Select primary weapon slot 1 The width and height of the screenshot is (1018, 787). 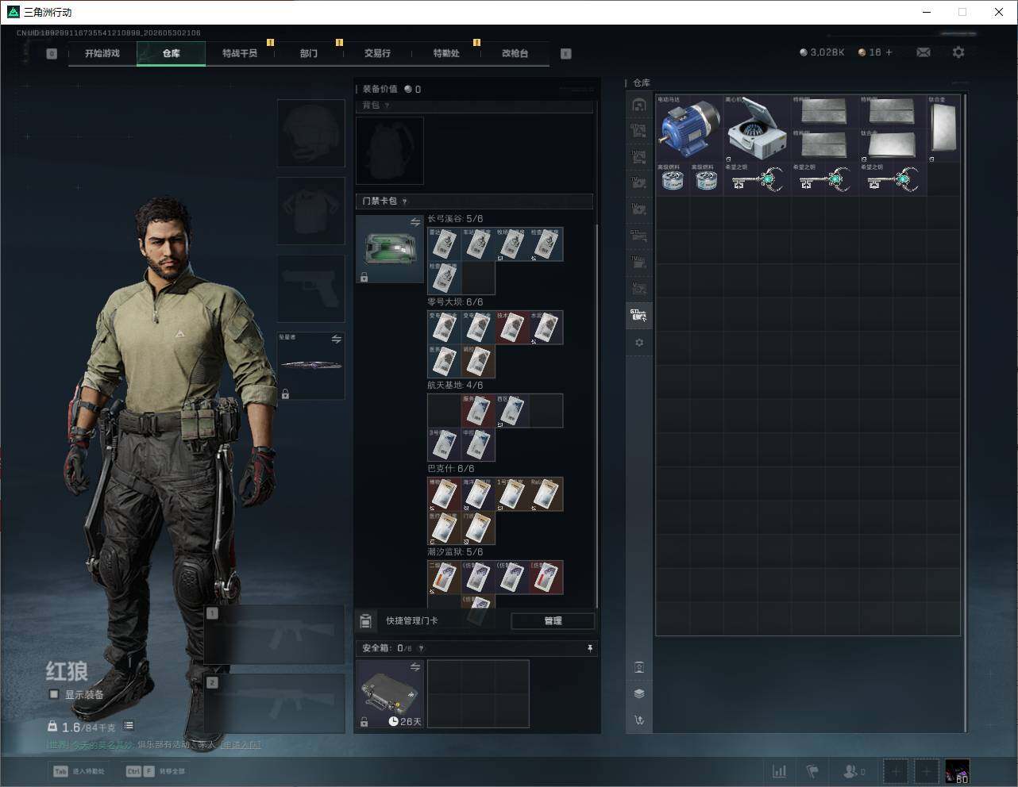(x=275, y=635)
